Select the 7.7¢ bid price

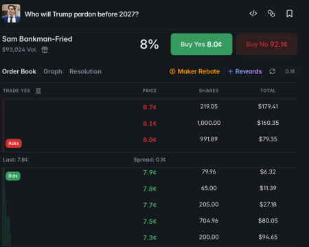tap(150, 205)
